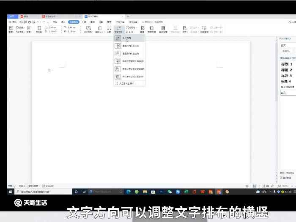Select rotate Chinese characters counterclockwise 90° option
296x222 pixels.
coord(129,77)
